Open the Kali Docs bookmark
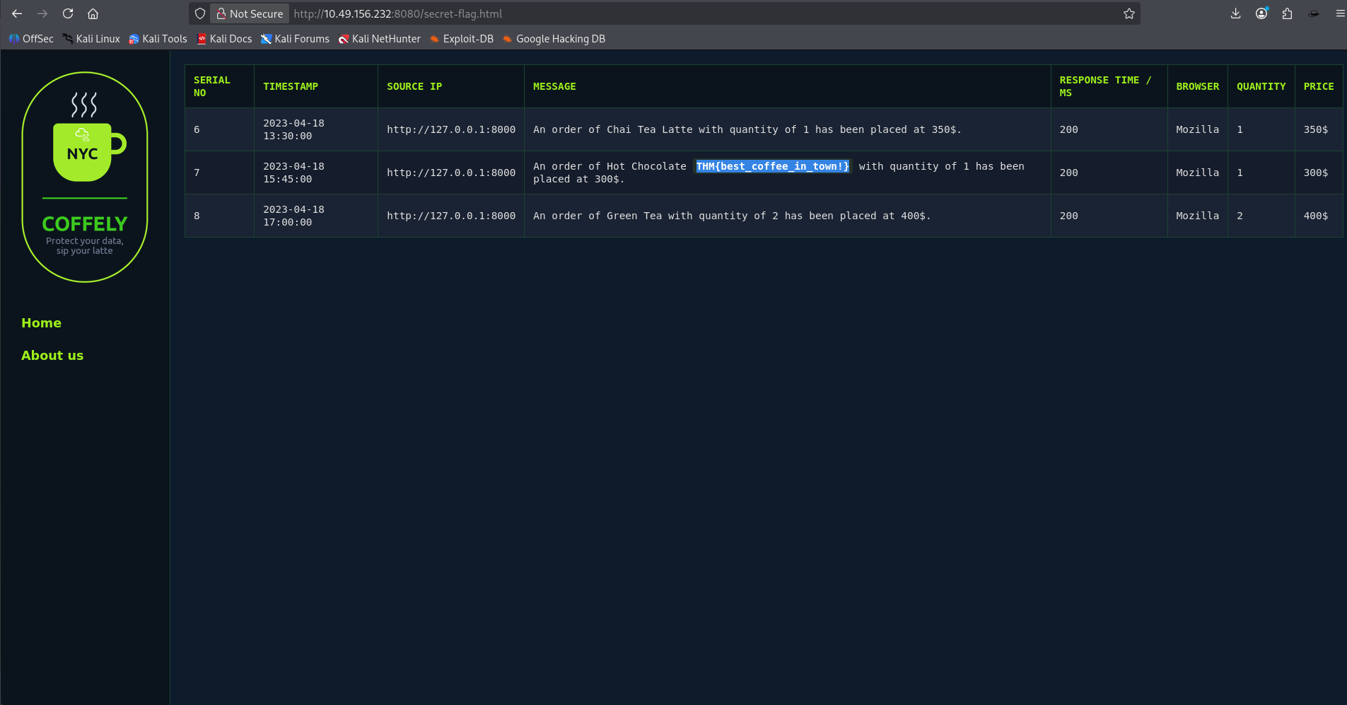This screenshot has height=705, width=1347. point(224,39)
